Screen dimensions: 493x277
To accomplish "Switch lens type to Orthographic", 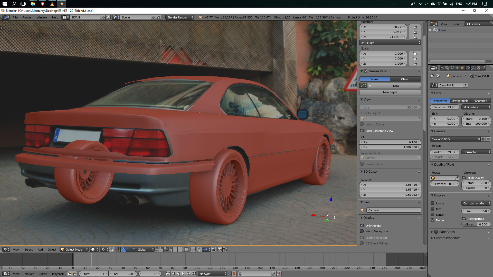I will click(460, 101).
